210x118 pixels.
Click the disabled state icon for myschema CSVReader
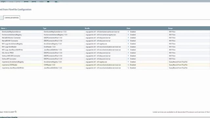(128, 65)
